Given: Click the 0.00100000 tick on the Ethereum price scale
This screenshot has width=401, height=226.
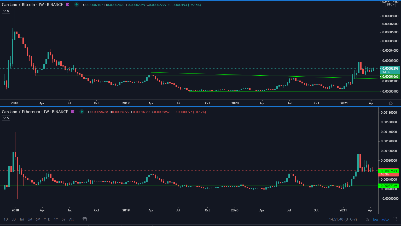Looking at the screenshot, I should tap(389, 151).
